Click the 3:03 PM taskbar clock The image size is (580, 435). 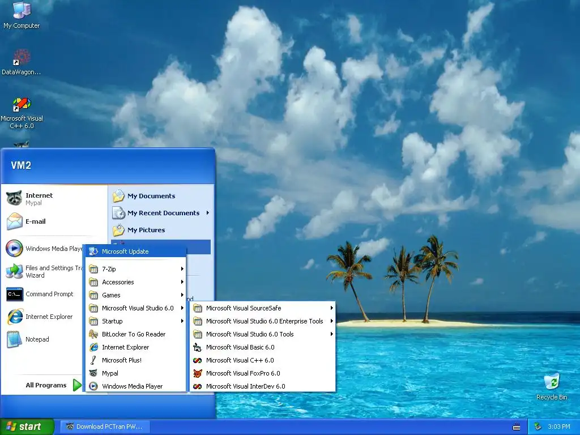coord(559,427)
